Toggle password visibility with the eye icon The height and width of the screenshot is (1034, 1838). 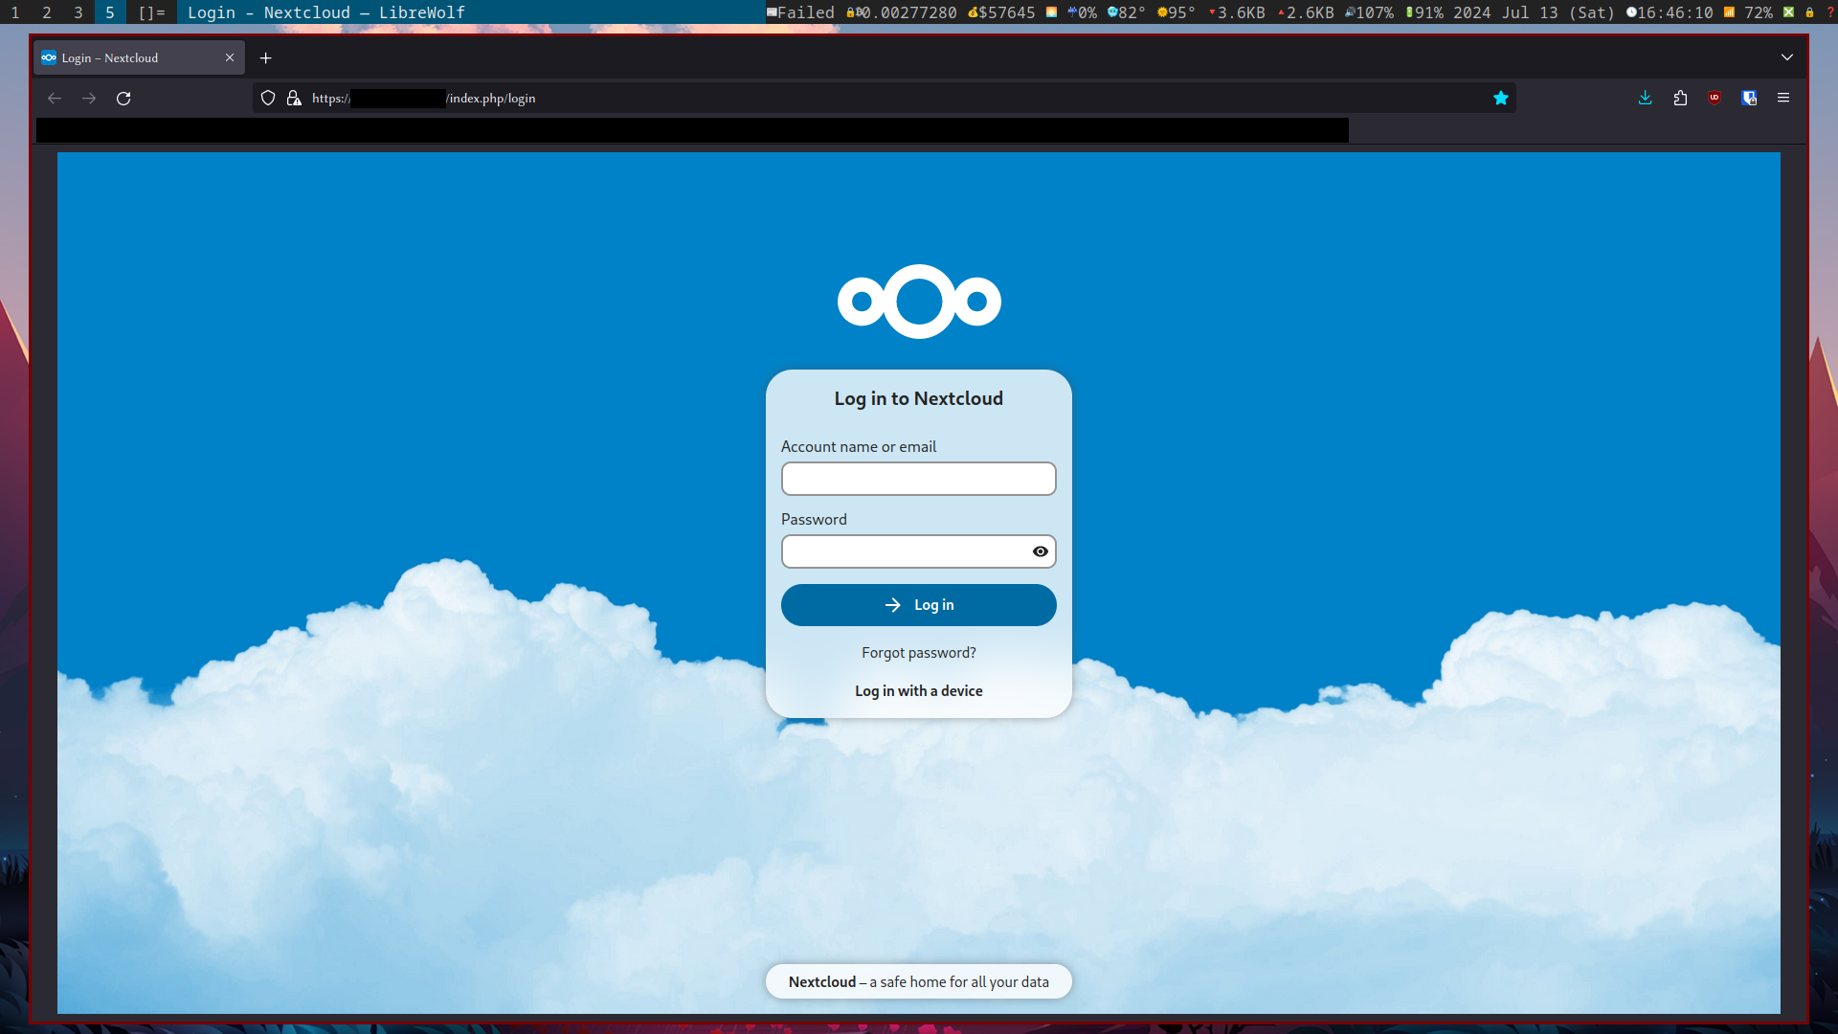coord(1039,551)
